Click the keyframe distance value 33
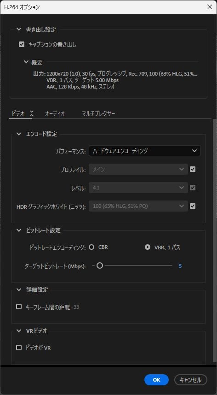Viewport: 217px width, 395px height. point(76,307)
